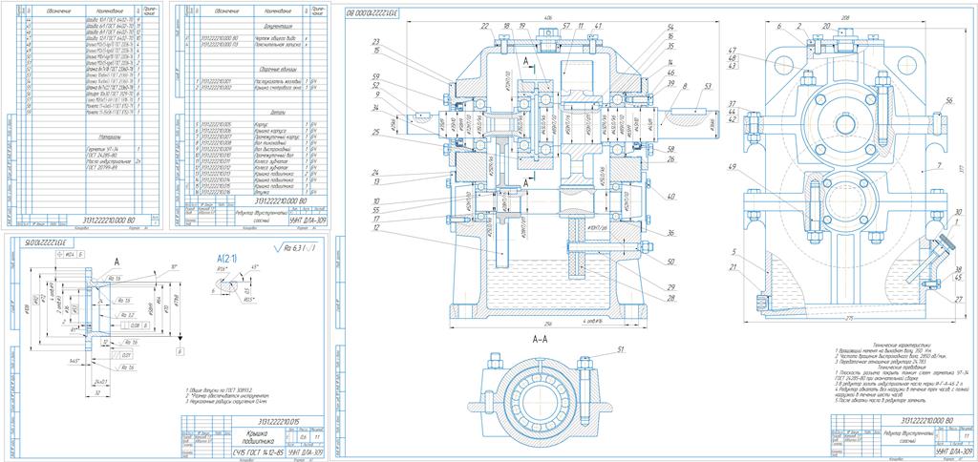Screen dimensions: 978x462
Task: Click the 'Обозначение' column header of the left sheet
Action: point(56,11)
